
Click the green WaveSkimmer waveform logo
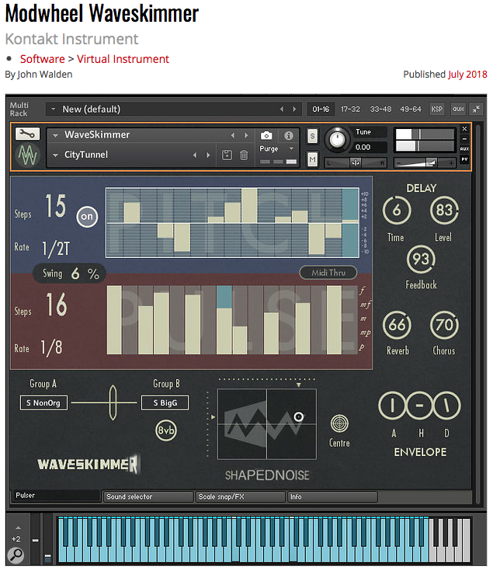click(x=27, y=155)
